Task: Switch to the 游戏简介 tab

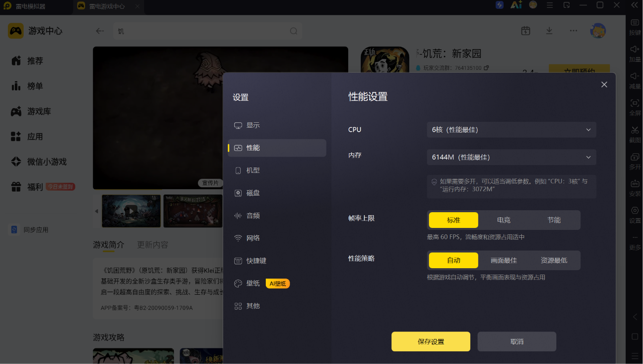Action: 109,245
